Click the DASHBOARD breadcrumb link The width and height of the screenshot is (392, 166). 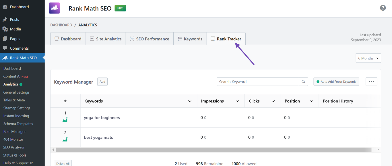pos(61,25)
